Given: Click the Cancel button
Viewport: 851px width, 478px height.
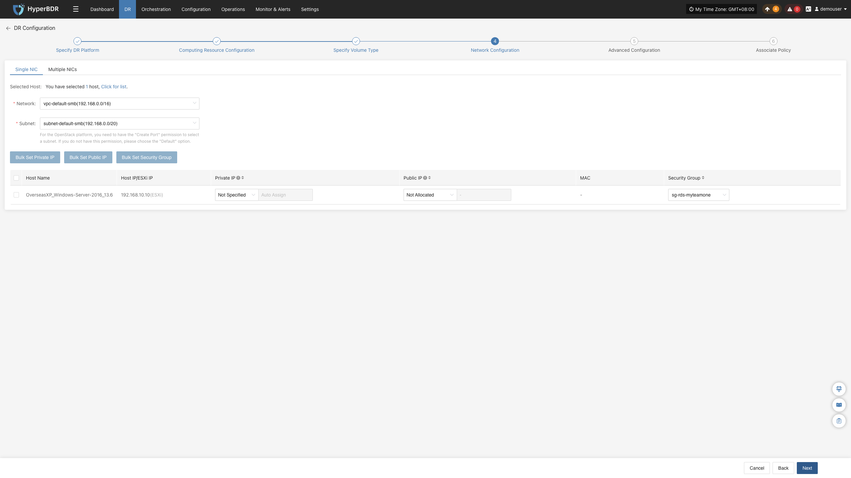Looking at the screenshot, I should point(757,468).
